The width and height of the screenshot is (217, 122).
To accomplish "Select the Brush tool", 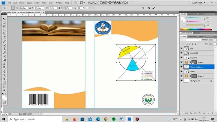I will point(4,45).
